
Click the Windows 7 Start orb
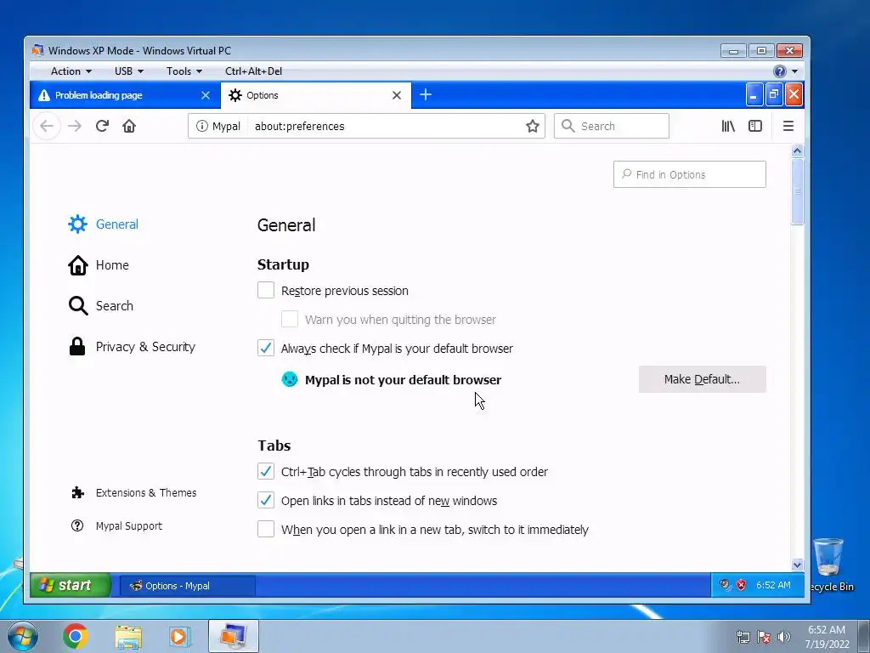pos(22,636)
